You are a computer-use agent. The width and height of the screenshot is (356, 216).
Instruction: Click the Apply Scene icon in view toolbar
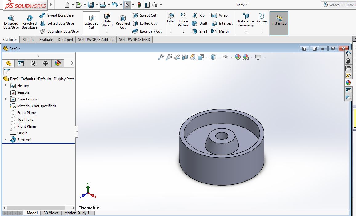[246, 57]
